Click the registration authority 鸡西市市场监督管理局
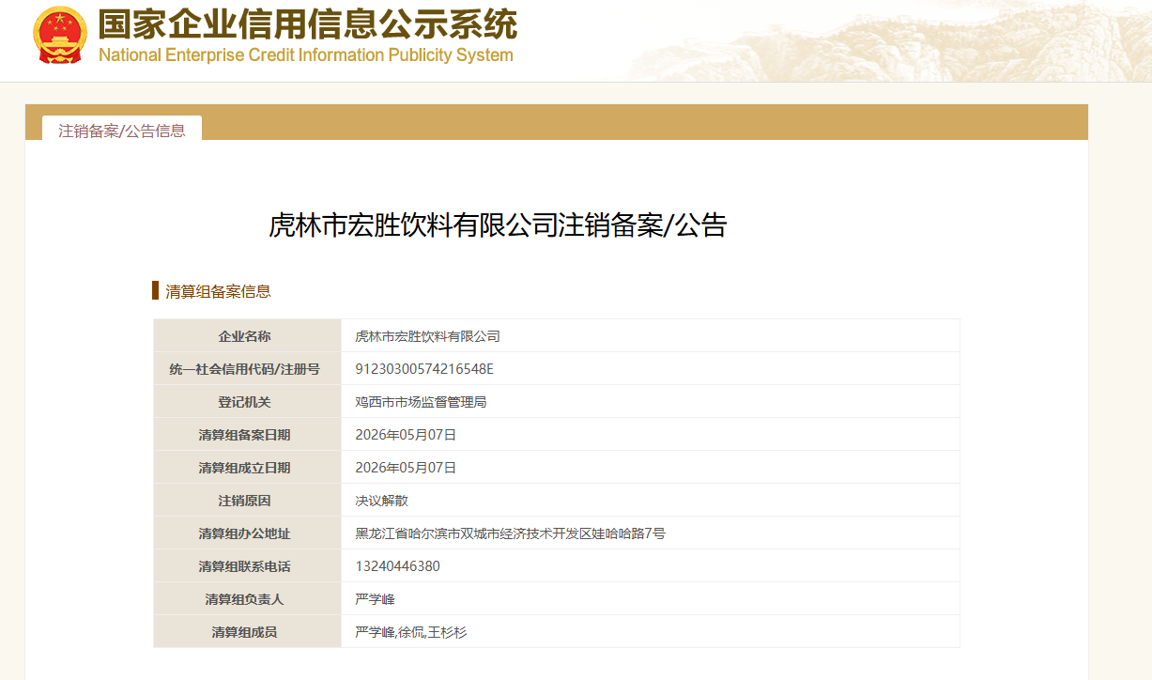The width and height of the screenshot is (1152, 680). 421,402
